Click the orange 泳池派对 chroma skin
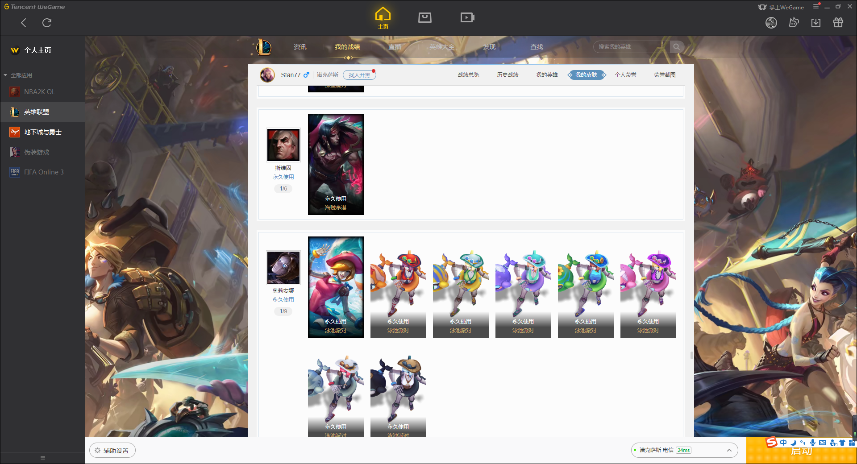 tap(398, 294)
